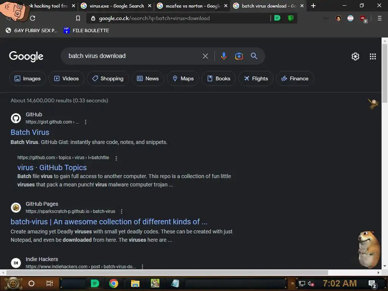Open the green shield icon in address bar
388x291 pixels.
coord(291,18)
